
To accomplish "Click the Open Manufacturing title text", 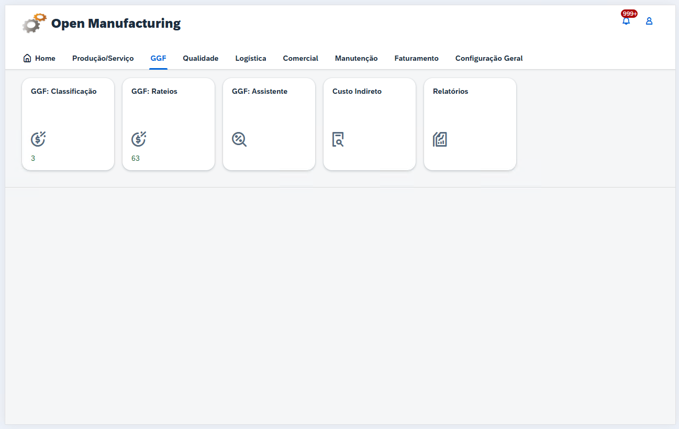I will click(116, 24).
